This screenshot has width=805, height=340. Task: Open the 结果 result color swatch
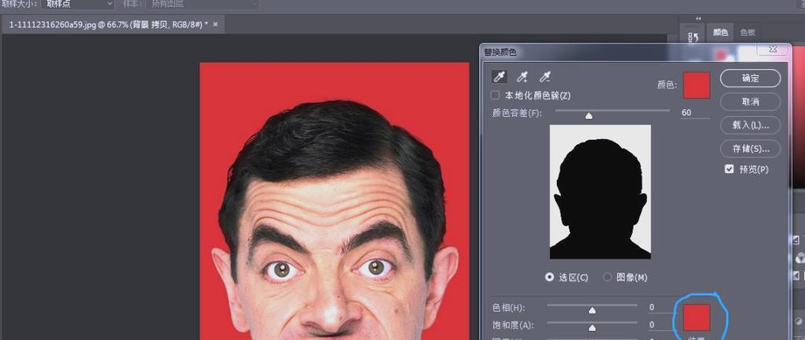click(697, 317)
